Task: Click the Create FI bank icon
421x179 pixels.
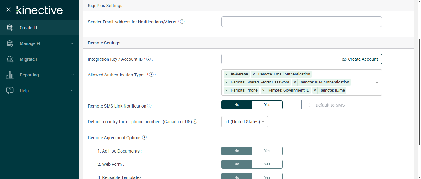Action: click(x=10, y=28)
